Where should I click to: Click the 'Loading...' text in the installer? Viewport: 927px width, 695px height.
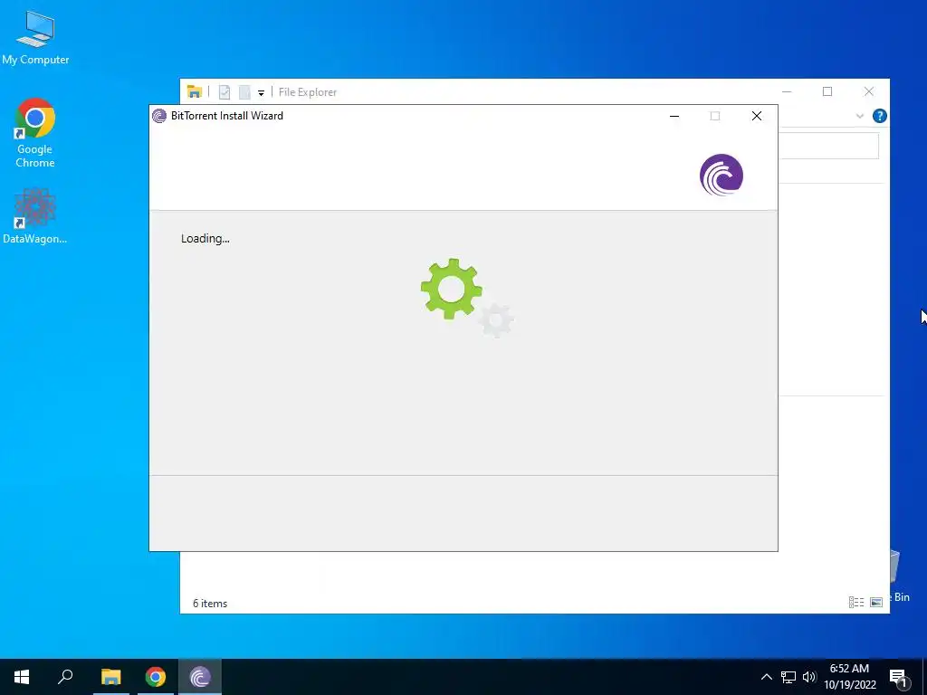point(205,239)
